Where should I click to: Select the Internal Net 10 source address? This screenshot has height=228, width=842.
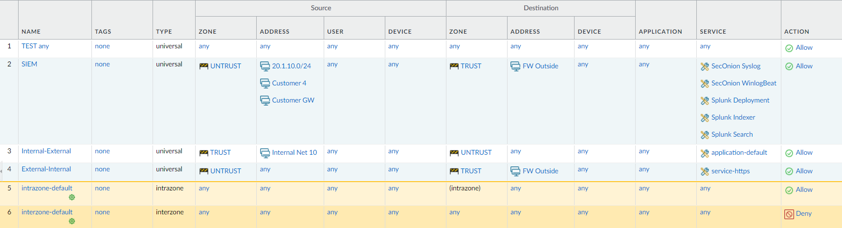point(294,153)
